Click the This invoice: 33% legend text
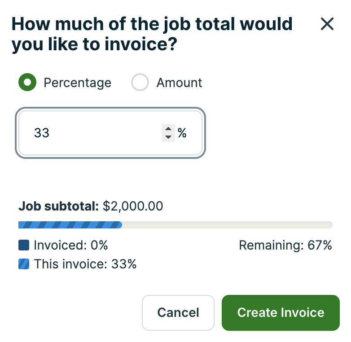The height and width of the screenshot is (342, 351). point(85,264)
